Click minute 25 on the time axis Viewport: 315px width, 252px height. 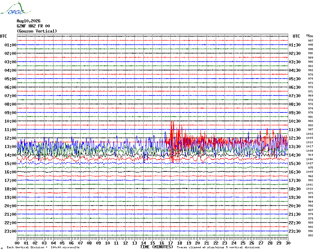243,243
